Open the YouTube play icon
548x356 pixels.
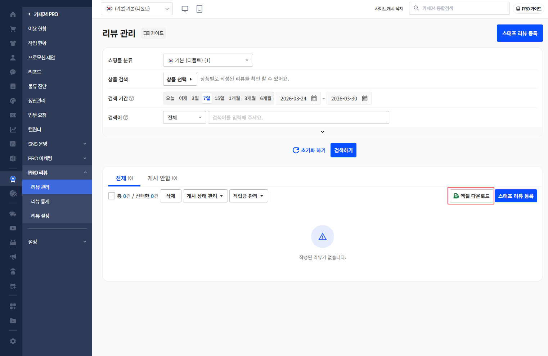13,228
